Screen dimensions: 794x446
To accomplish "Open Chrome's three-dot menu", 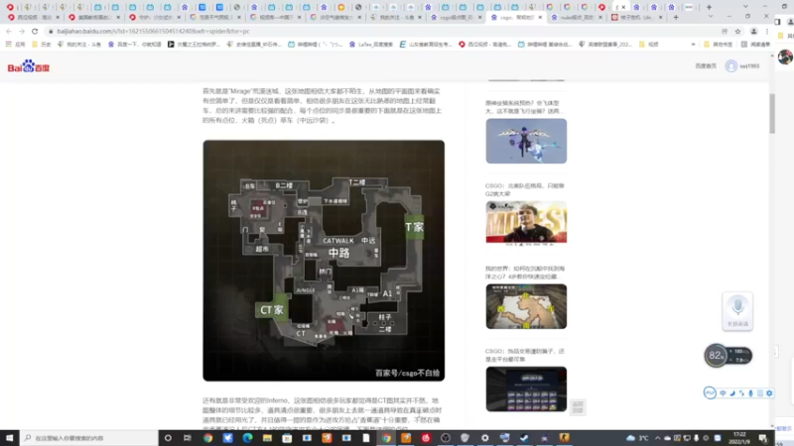I will 766,32.
